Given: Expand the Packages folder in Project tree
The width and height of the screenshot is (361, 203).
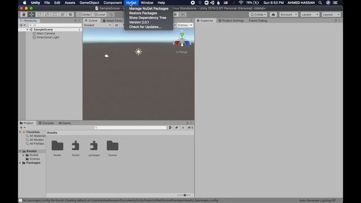Looking at the screenshot, I should pos(20,163).
